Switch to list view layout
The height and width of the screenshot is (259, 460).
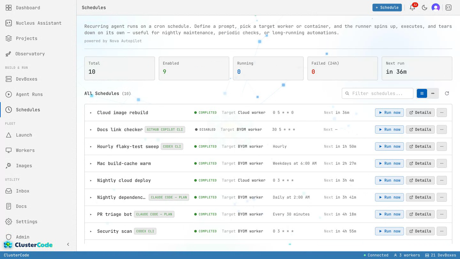coord(422,93)
